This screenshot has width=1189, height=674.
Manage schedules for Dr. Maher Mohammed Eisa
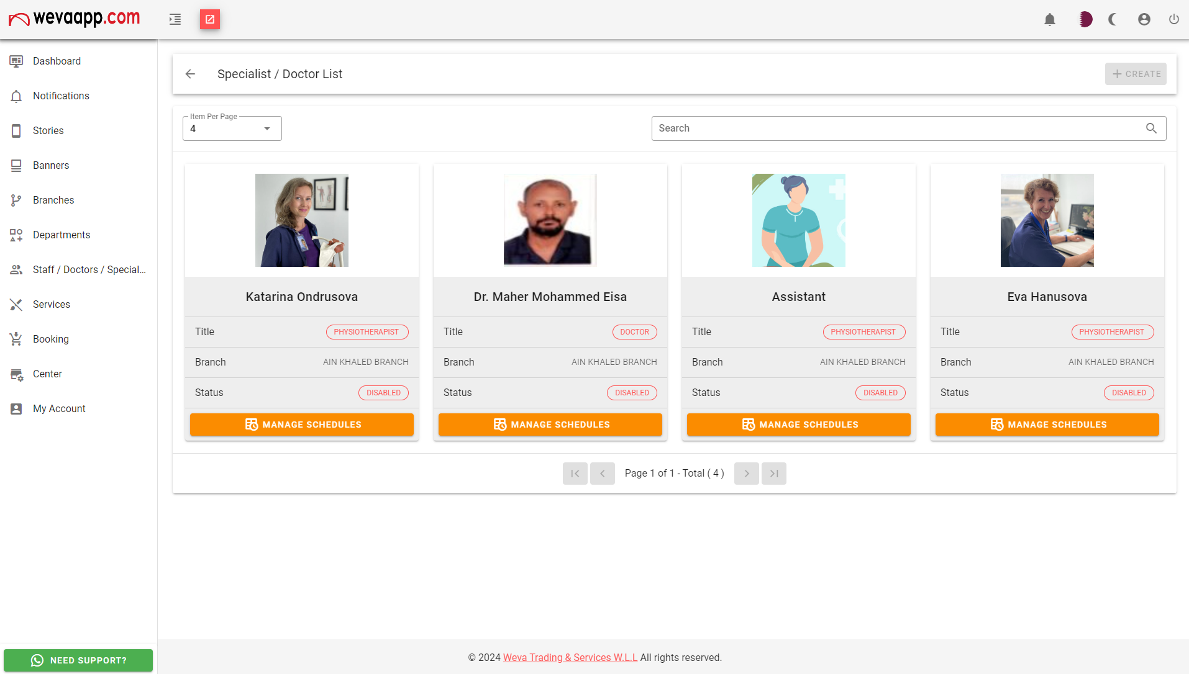(550, 425)
